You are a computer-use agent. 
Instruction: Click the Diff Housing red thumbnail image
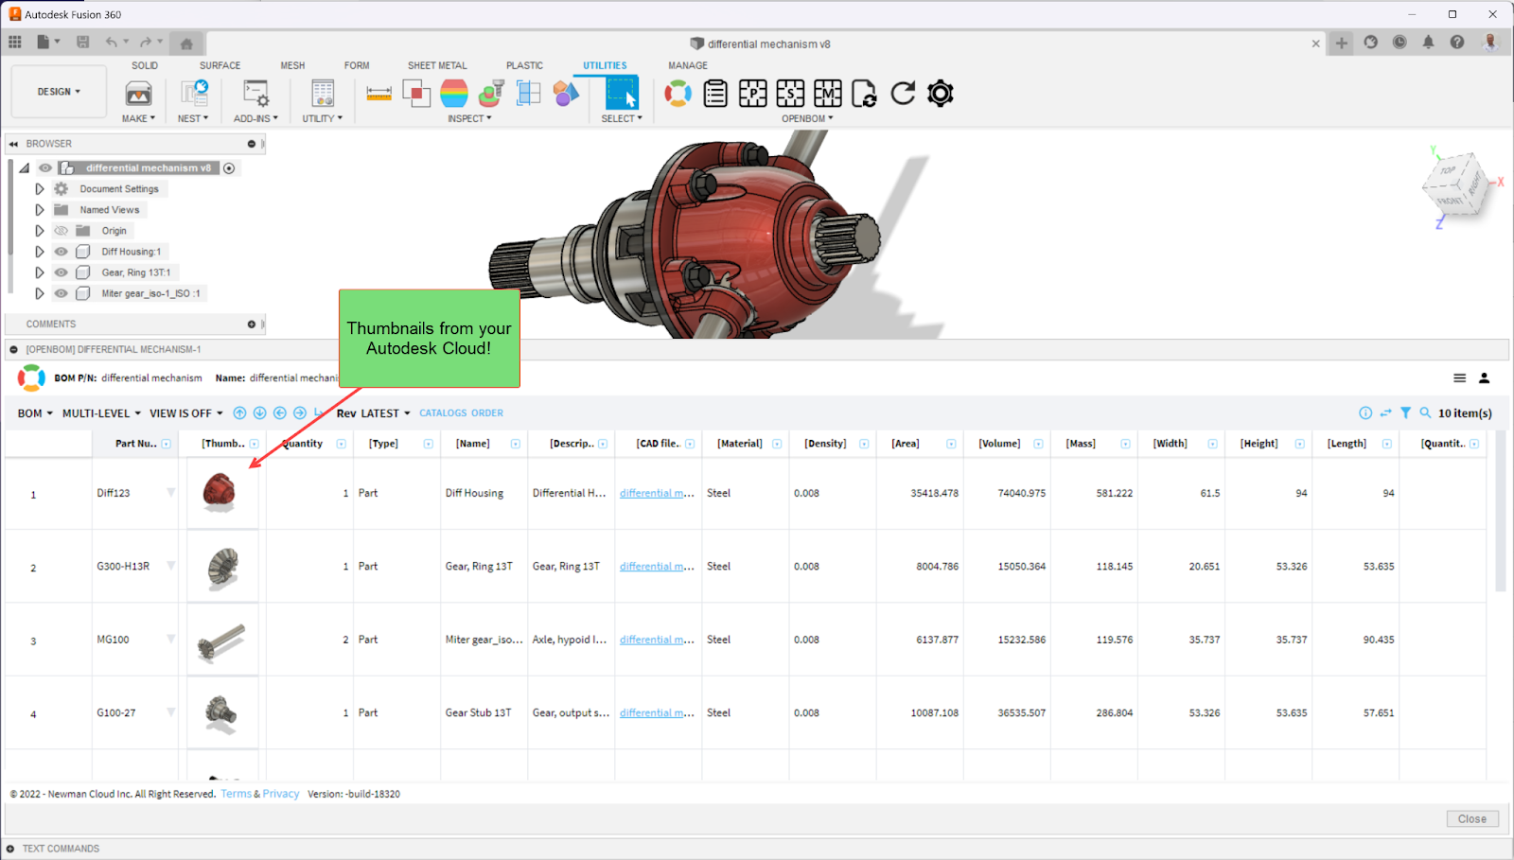(x=220, y=491)
